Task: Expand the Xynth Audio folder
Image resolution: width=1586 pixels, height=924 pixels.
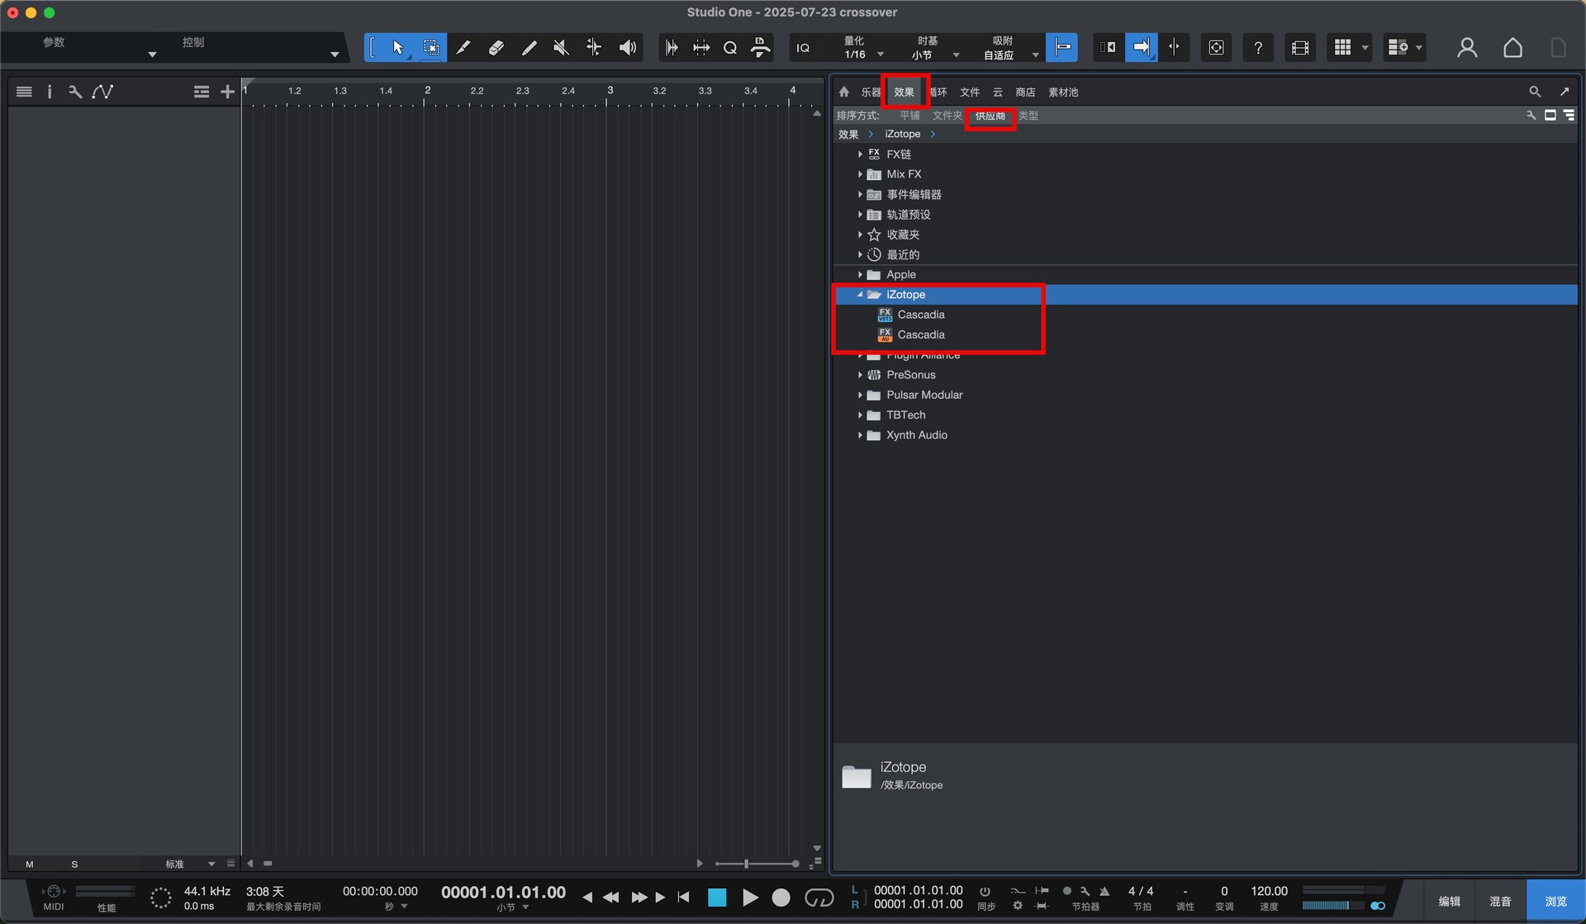Action: point(860,435)
